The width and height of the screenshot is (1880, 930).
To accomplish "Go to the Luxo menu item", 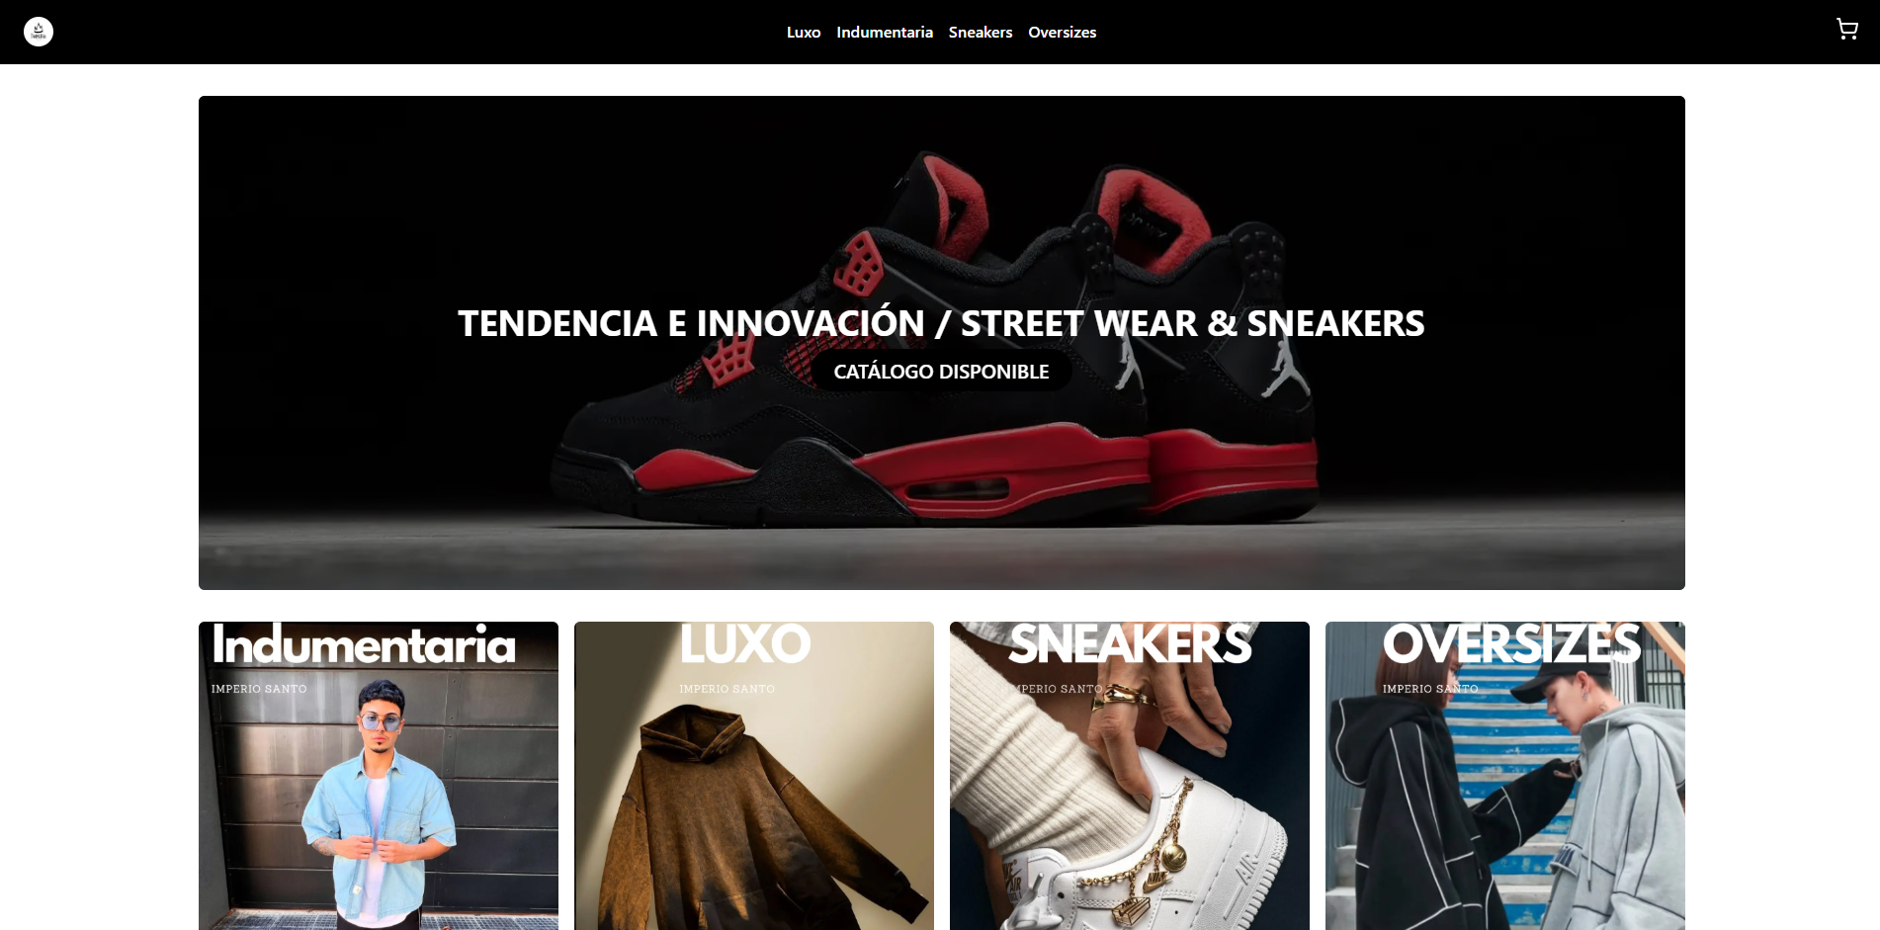I will (804, 33).
